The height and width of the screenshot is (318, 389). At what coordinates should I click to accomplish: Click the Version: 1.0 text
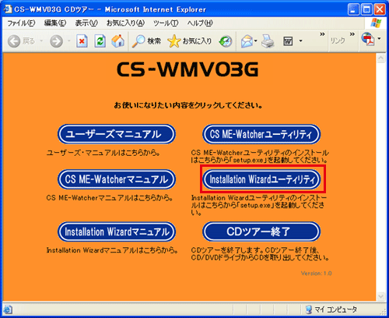click(316, 274)
